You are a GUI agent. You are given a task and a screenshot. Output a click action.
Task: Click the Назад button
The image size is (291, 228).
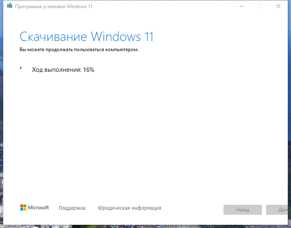click(x=243, y=210)
